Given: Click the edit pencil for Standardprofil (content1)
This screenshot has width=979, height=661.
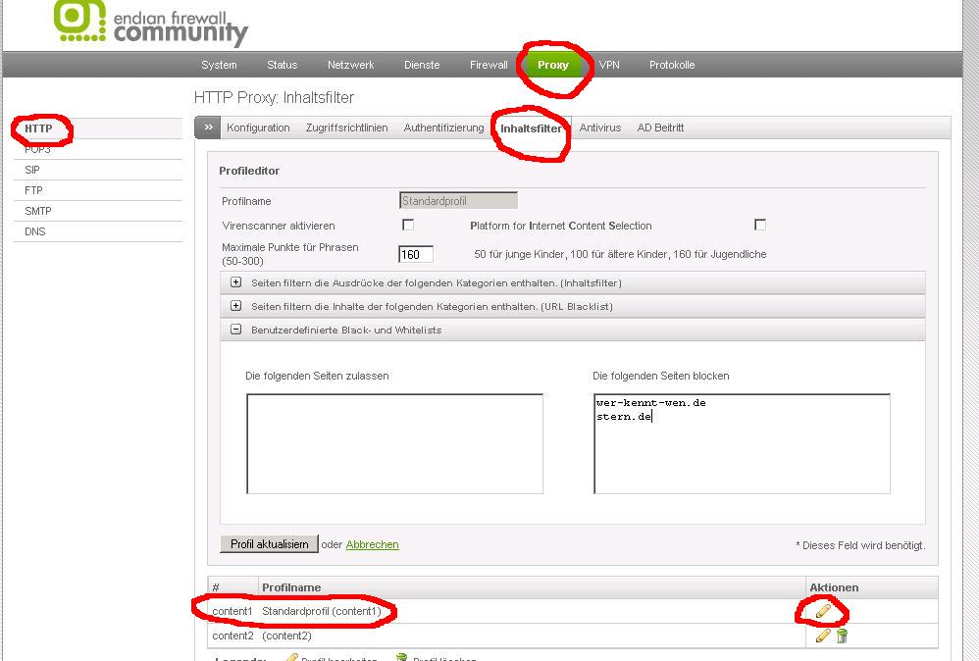Looking at the screenshot, I should click(x=822, y=611).
